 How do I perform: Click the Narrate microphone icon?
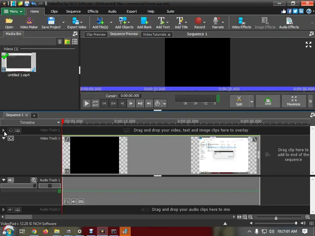(x=216, y=21)
